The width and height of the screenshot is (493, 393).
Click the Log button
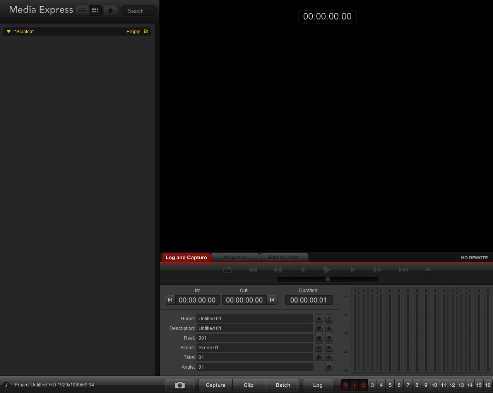point(318,385)
